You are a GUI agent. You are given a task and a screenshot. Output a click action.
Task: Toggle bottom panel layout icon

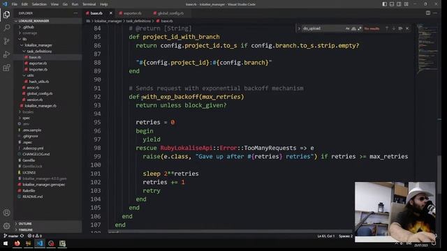point(392,4)
